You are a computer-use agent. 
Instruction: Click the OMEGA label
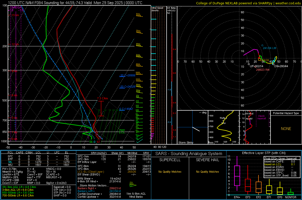pos(16,7)
